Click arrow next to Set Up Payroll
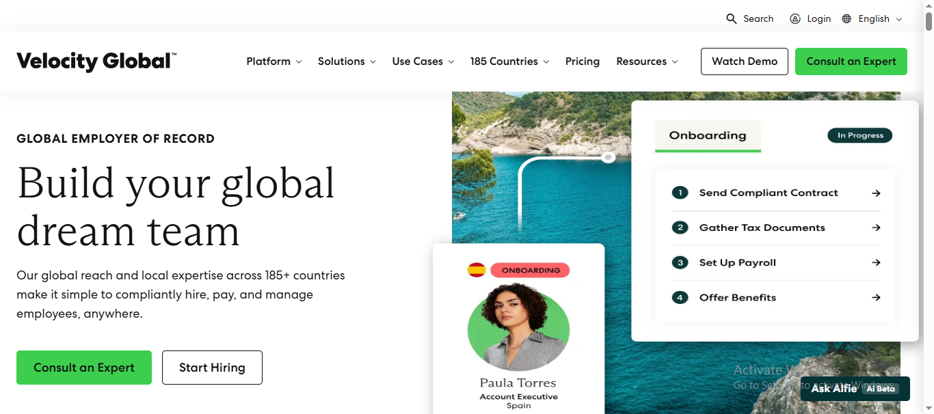934x414 pixels. tap(876, 263)
